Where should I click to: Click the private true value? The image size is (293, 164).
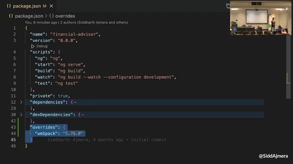pos(63,96)
